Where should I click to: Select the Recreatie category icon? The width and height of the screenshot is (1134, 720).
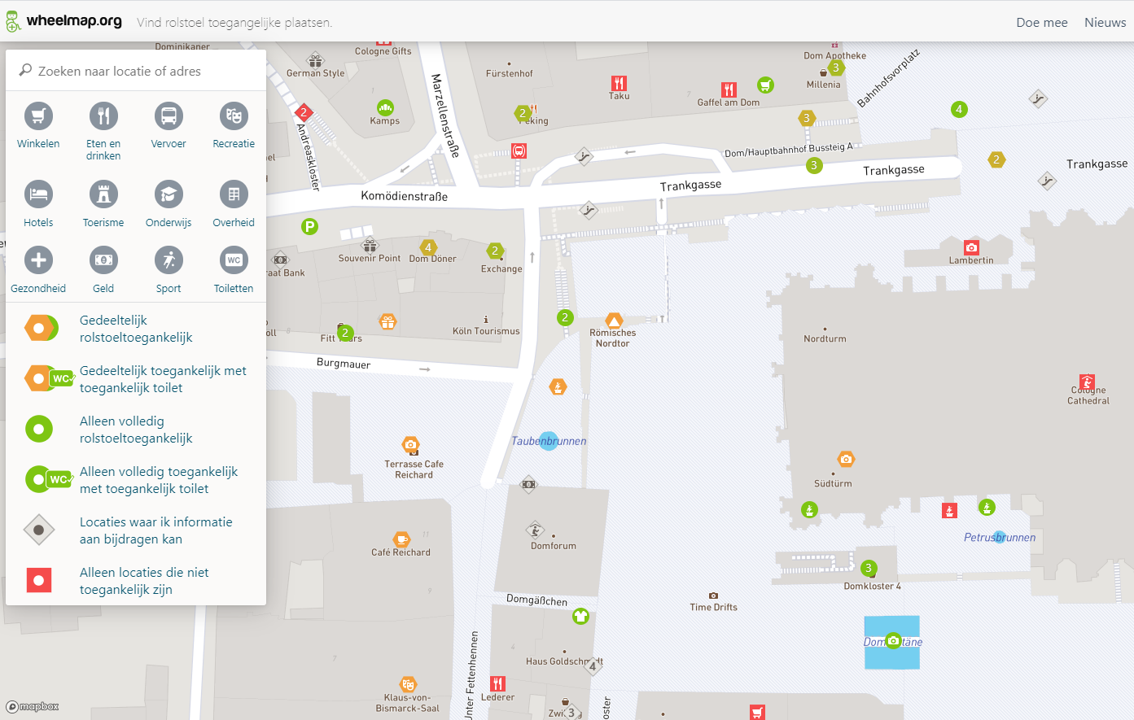(x=234, y=116)
